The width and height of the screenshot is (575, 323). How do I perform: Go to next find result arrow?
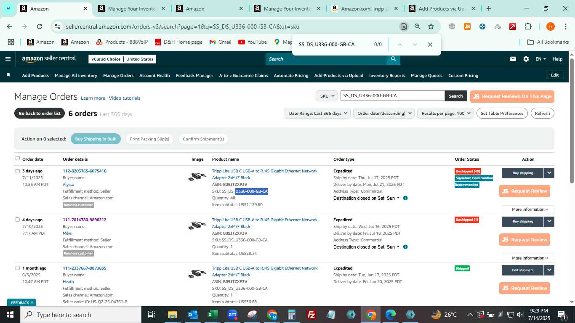pyautogui.click(x=415, y=45)
